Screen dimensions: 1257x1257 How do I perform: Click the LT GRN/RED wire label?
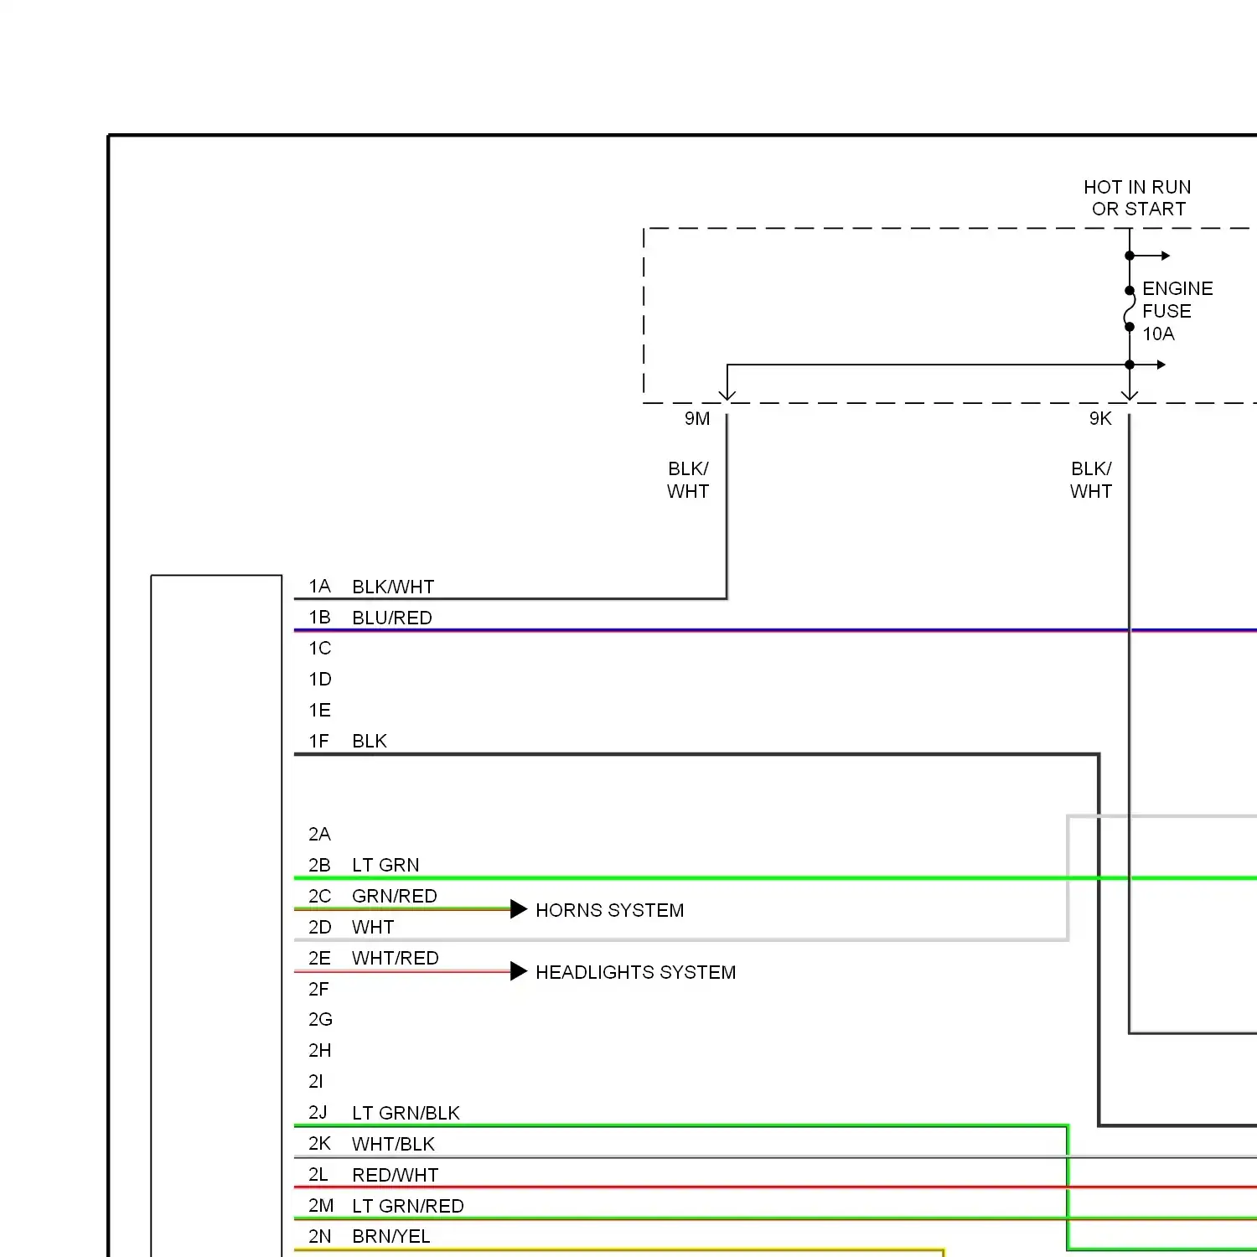click(x=408, y=1207)
